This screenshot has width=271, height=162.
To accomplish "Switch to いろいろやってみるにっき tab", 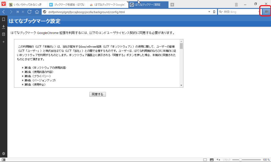I will coord(28,5).
